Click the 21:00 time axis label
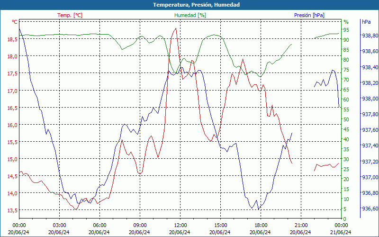 (301, 226)
